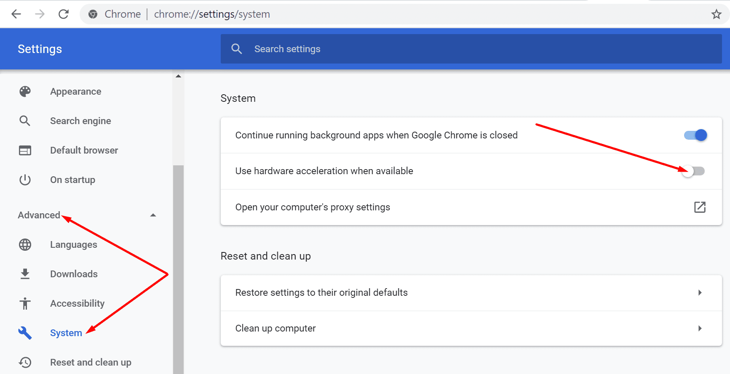The width and height of the screenshot is (730, 374).
Task: Click the On startup power icon
Action: point(25,180)
